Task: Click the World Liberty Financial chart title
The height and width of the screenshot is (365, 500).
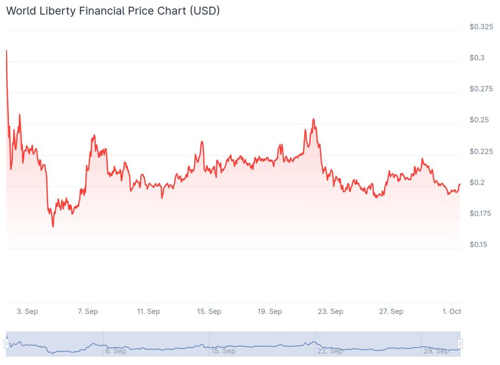Action: tap(113, 11)
